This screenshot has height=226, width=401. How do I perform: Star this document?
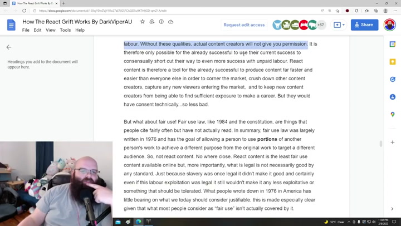[143, 22]
